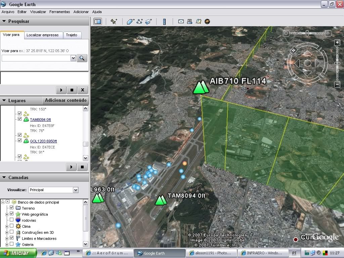This screenshot has height=258, width=344.
Task: Click the Add Placemark pushpin icon
Action: pyautogui.click(x=114, y=21)
